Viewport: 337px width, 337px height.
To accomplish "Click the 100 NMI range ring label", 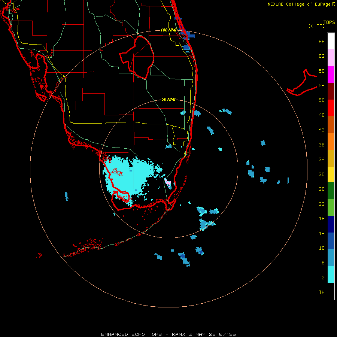I will (x=169, y=30).
